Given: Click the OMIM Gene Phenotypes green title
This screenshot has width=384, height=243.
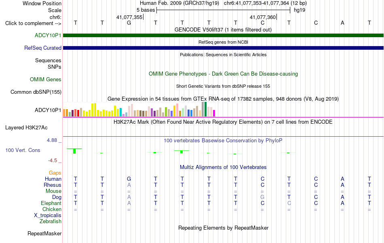Looking at the screenshot, I should click(223, 74).
